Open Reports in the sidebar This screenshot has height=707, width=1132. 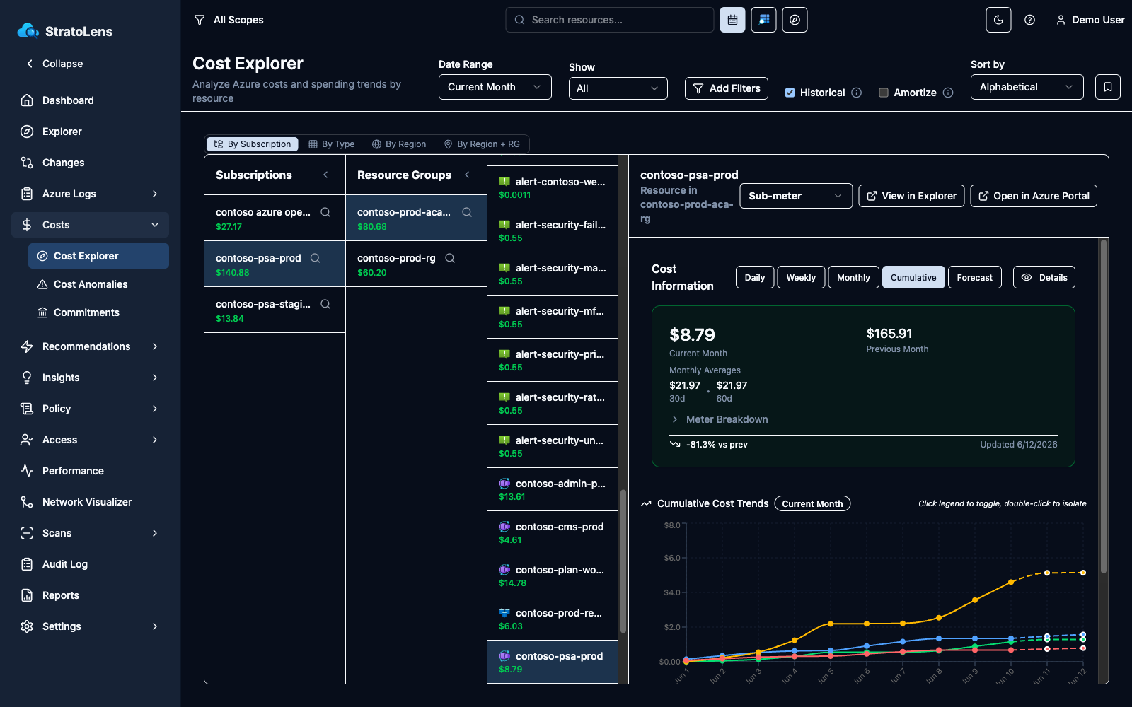click(x=91, y=595)
